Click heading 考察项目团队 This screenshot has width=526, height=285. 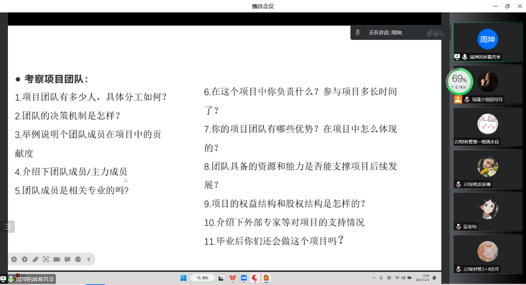pyautogui.click(x=56, y=79)
